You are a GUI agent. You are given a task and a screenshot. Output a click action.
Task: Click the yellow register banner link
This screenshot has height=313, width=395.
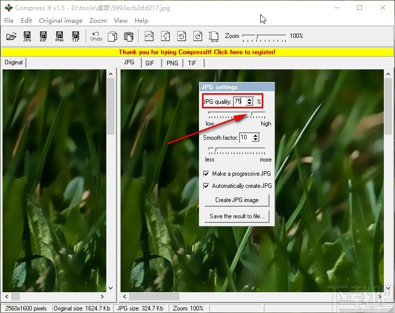point(197,52)
